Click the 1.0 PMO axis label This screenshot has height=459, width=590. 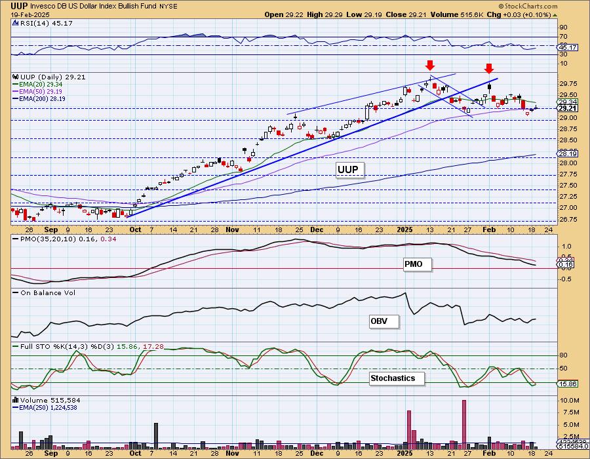coord(566,246)
